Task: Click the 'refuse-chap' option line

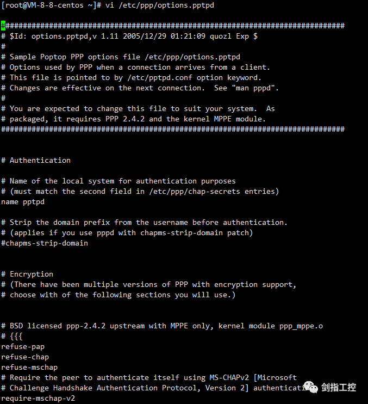Action: [25, 357]
